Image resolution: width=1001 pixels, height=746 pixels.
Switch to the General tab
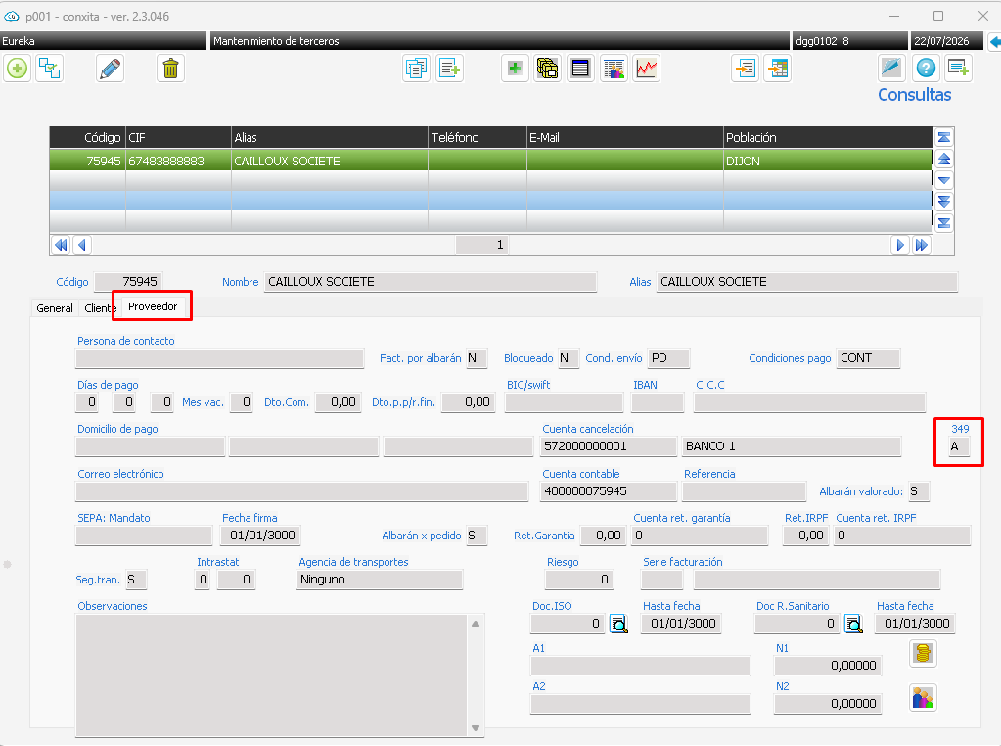coord(55,308)
